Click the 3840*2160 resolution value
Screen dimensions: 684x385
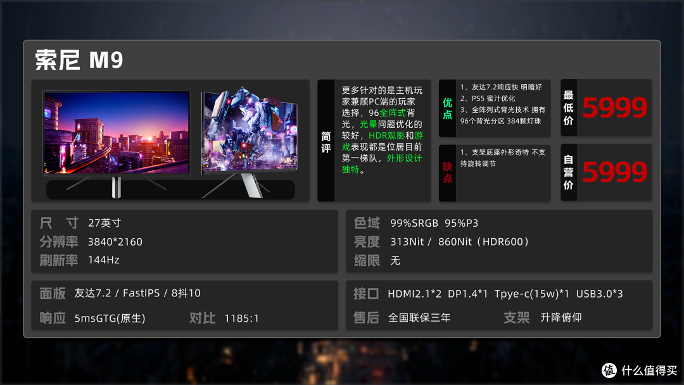coord(115,242)
